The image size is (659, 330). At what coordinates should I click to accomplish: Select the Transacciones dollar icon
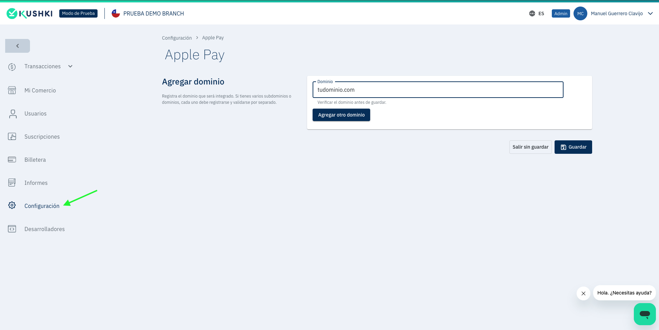tap(12, 67)
